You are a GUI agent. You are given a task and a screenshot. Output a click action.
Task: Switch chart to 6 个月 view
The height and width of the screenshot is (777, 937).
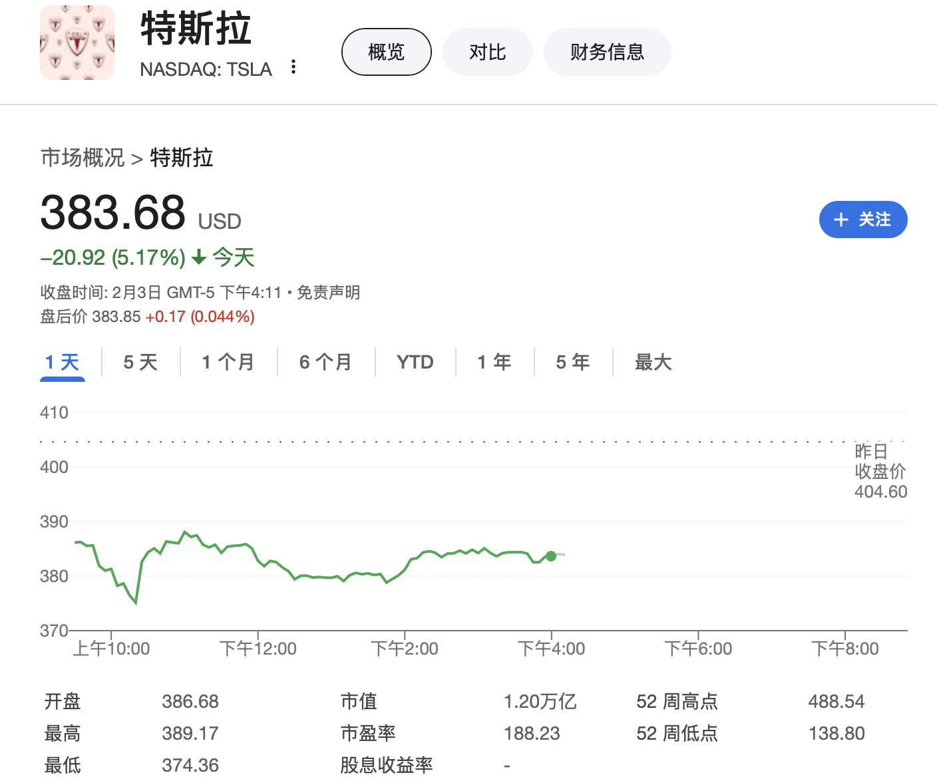click(326, 362)
